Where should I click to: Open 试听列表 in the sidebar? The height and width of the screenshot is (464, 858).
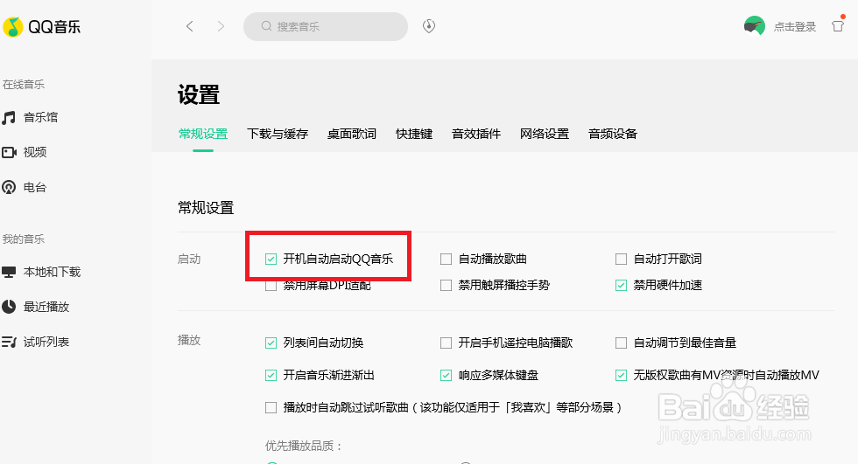click(x=46, y=342)
